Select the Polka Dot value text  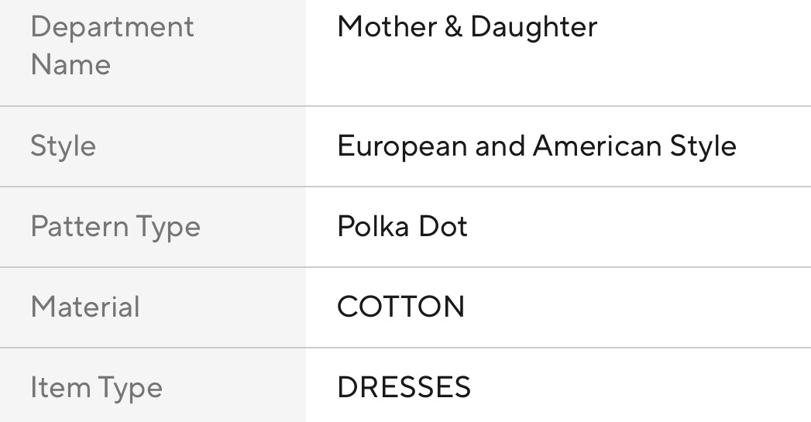click(402, 227)
